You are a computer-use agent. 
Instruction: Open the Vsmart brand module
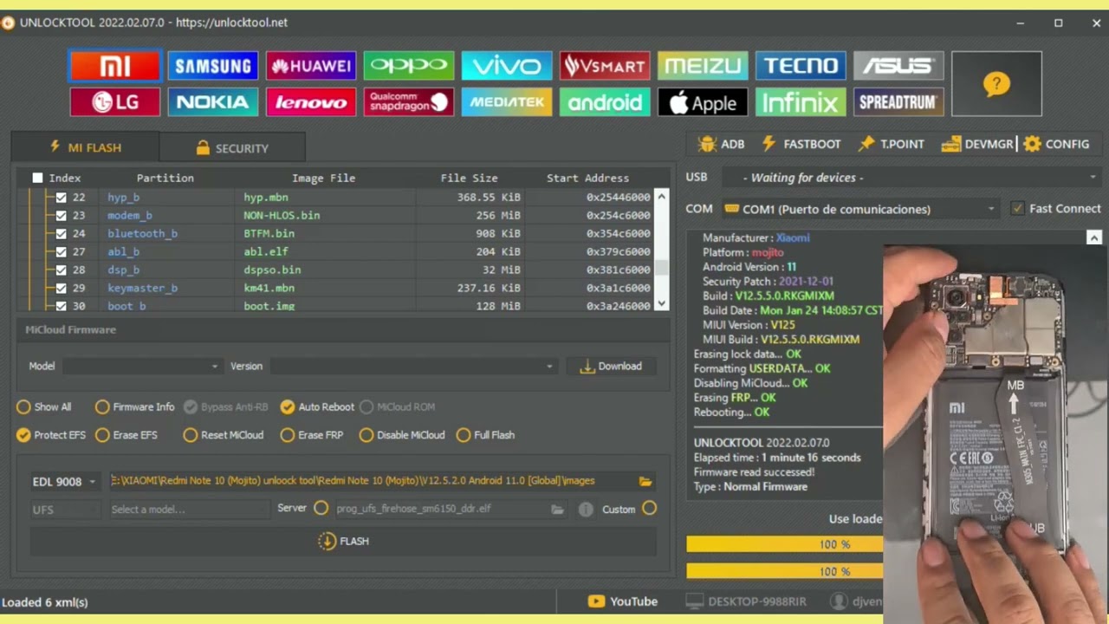tap(605, 66)
